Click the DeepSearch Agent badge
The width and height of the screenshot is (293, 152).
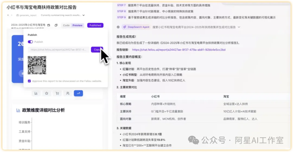point(136,27)
